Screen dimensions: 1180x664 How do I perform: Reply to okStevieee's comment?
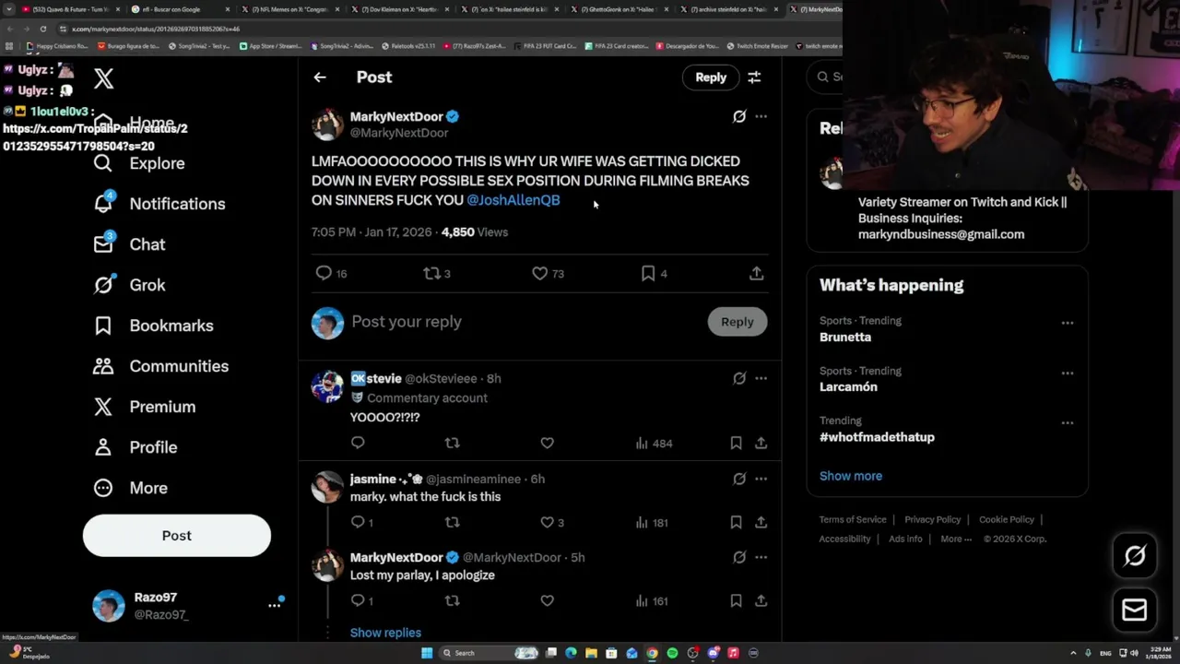358,443
